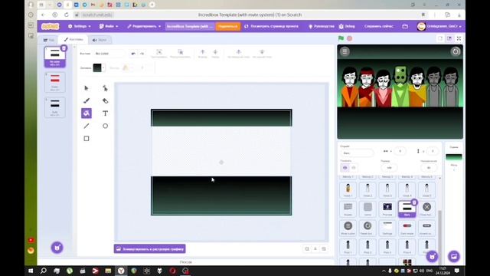Click the zoom out canvas icon
Image resolution: width=490 pixels, height=276 pixels.
click(307, 248)
